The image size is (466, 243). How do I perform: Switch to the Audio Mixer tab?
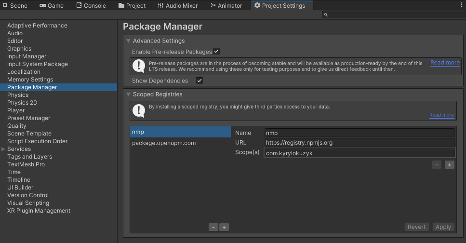[177, 6]
